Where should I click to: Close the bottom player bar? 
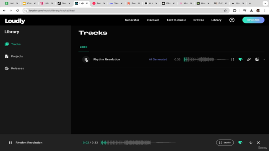click(258, 143)
